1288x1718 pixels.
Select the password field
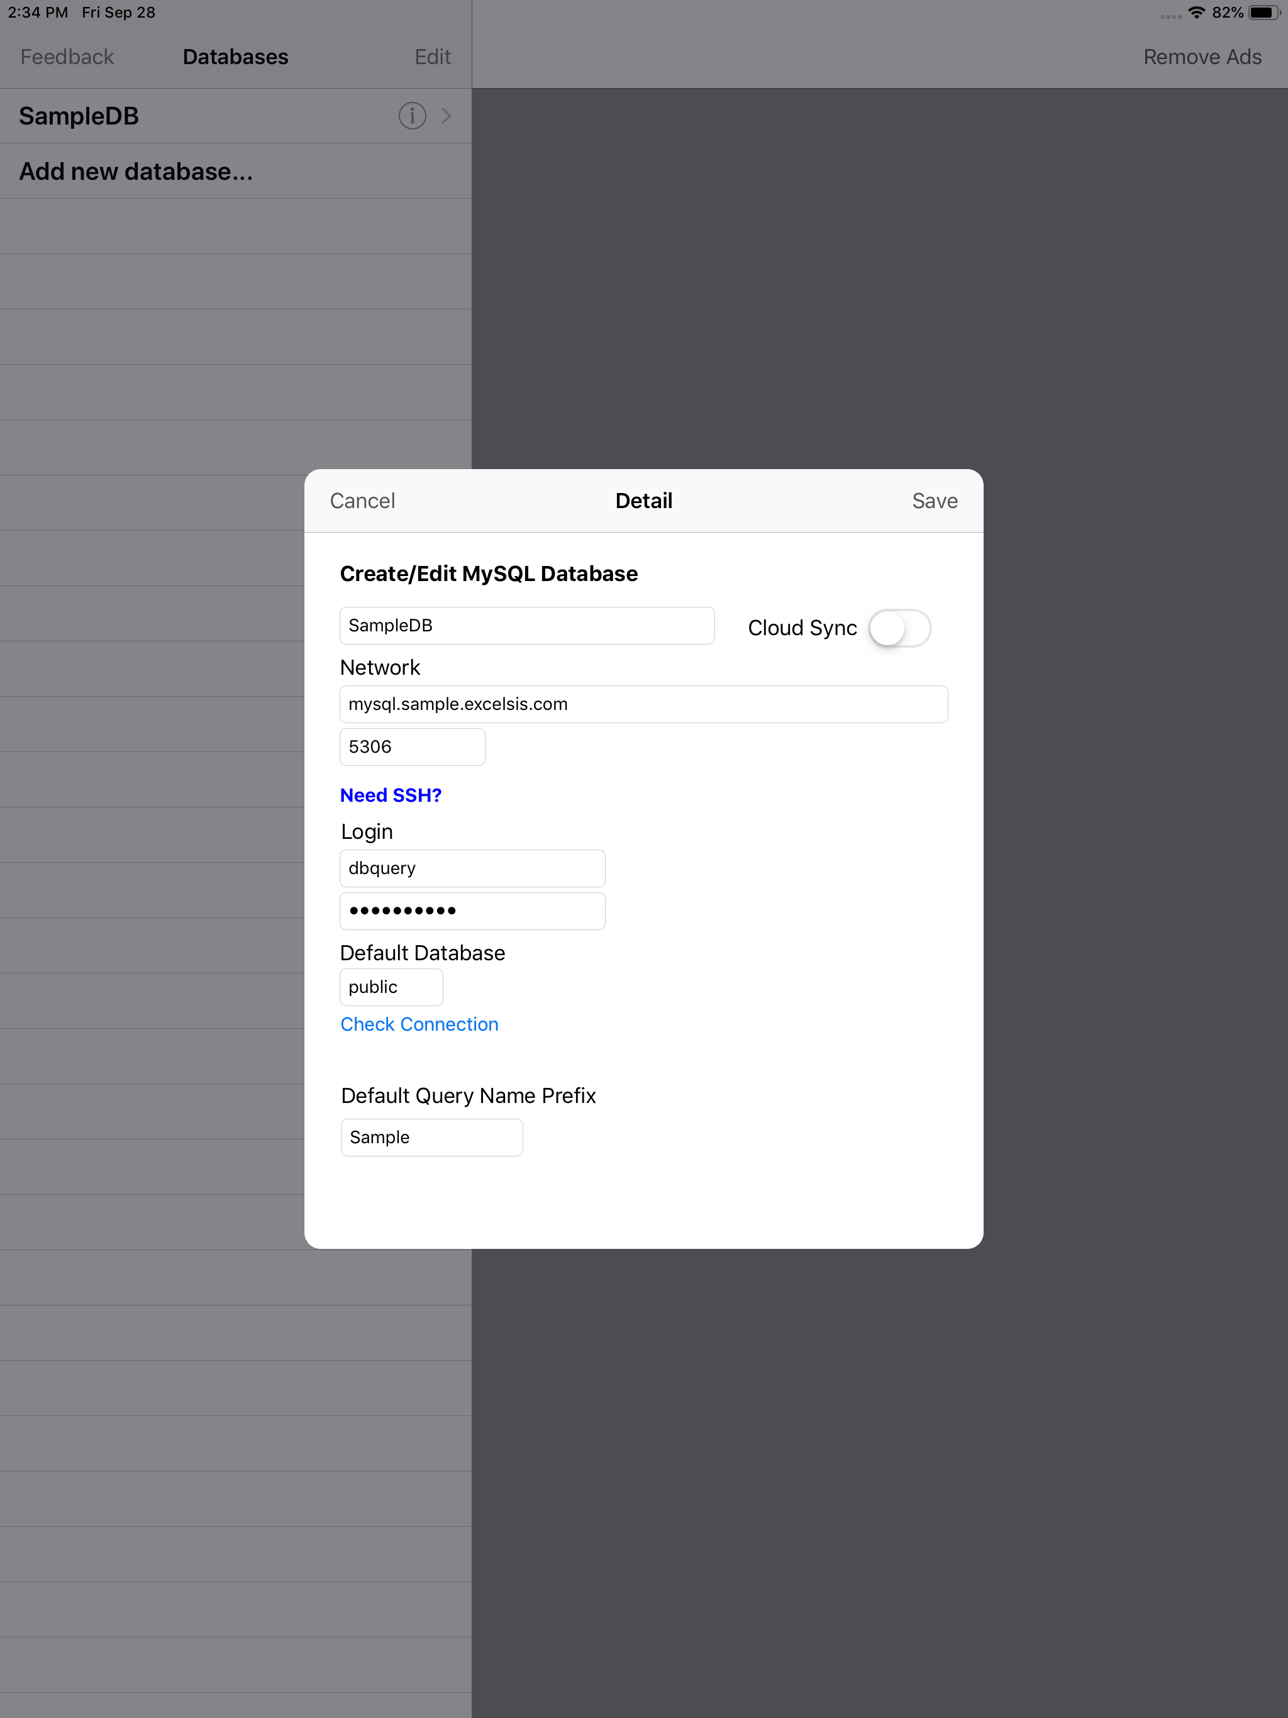pos(472,911)
